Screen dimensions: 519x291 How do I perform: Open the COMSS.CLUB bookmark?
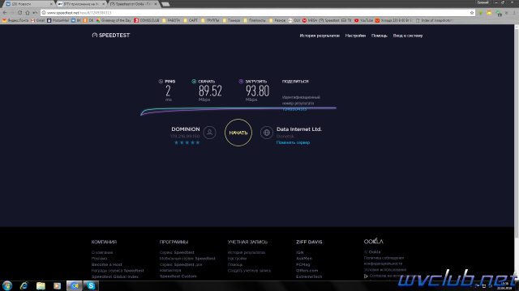(x=147, y=20)
